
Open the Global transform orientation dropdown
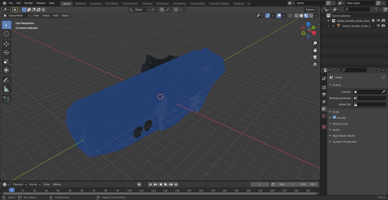click(x=139, y=10)
